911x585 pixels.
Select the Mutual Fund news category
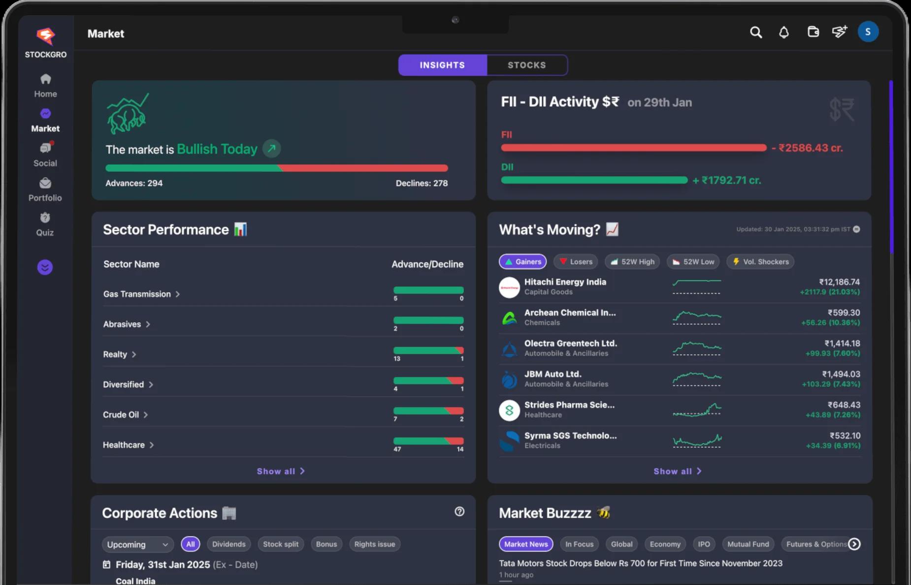pos(748,544)
